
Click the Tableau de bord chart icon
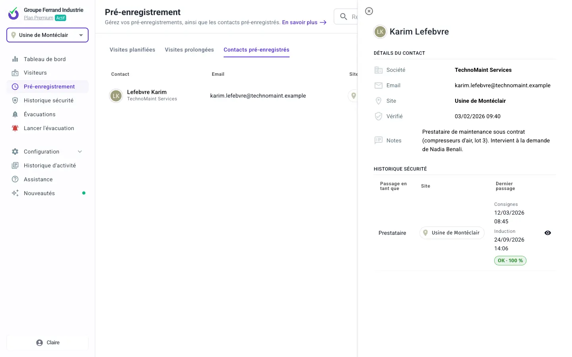click(15, 59)
